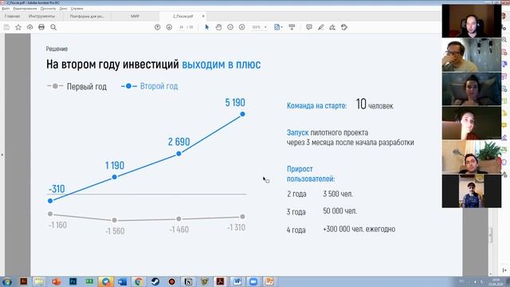The image size is (510, 287).
Task: Switch to the МИР document tab
Action: point(135,16)
